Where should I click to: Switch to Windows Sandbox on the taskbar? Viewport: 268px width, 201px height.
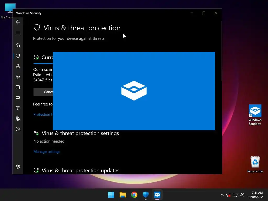tap(157, 195)
